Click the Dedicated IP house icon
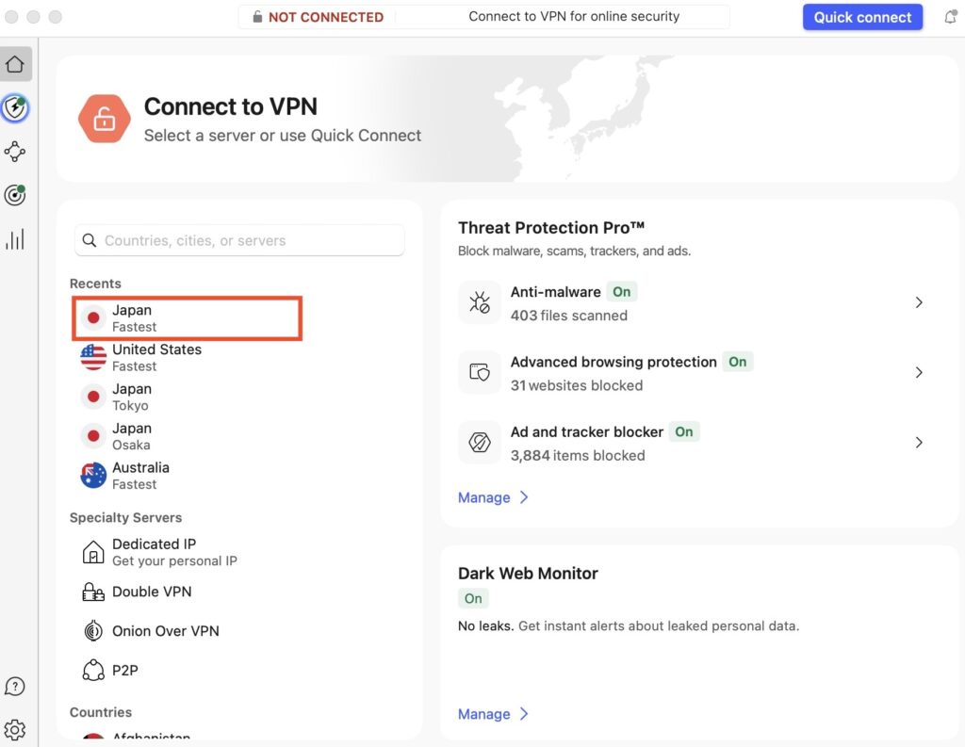Screen dimensions: 965x747 [x=93, y=552]
